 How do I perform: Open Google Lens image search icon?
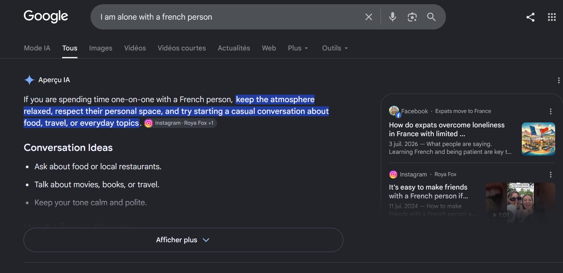pyautogui.click(x=412, y=17)
